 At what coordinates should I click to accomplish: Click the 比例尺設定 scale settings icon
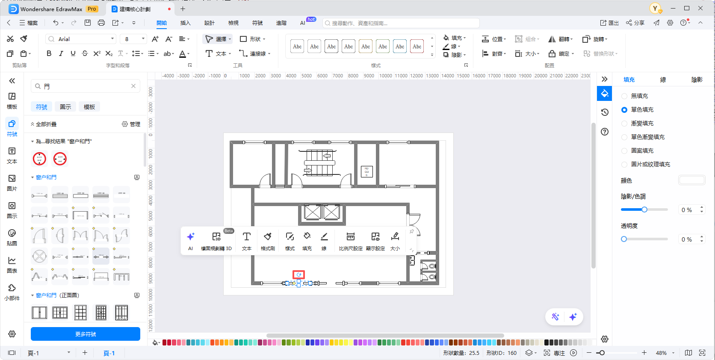click(350, 241)
